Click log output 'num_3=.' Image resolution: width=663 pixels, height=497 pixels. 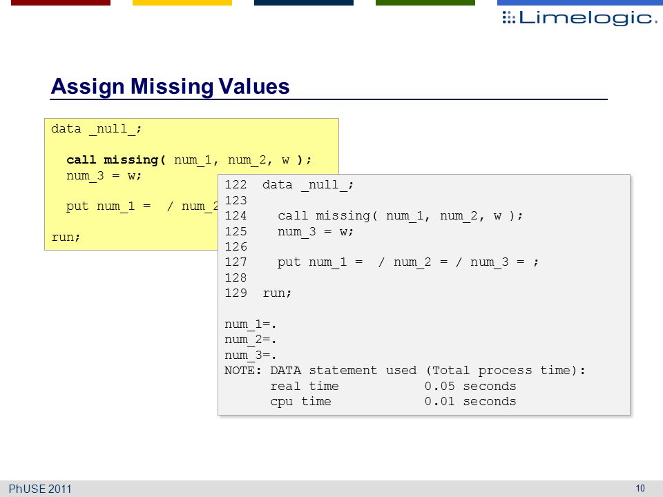click(x=250, y=355)
